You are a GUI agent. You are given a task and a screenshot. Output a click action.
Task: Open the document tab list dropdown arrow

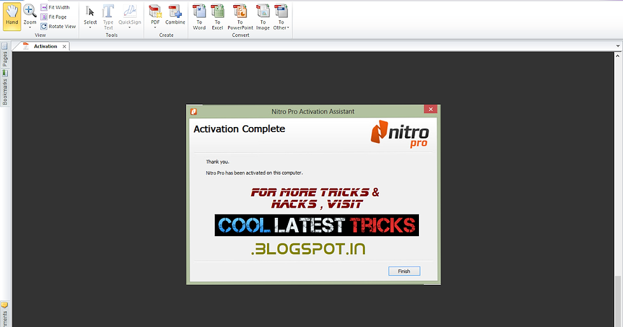pyautogui.click(x=618, y=46)
